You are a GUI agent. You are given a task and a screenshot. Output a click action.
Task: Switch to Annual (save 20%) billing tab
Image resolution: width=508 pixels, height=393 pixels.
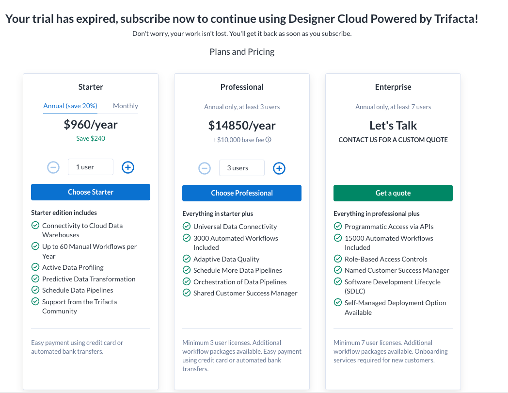click(x=70, y=106)
